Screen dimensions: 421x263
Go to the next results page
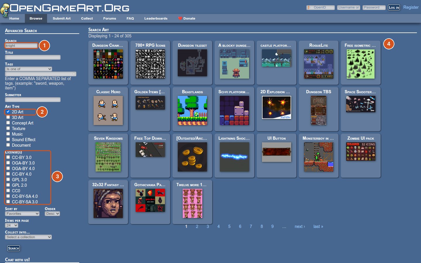tap(300, 226)
